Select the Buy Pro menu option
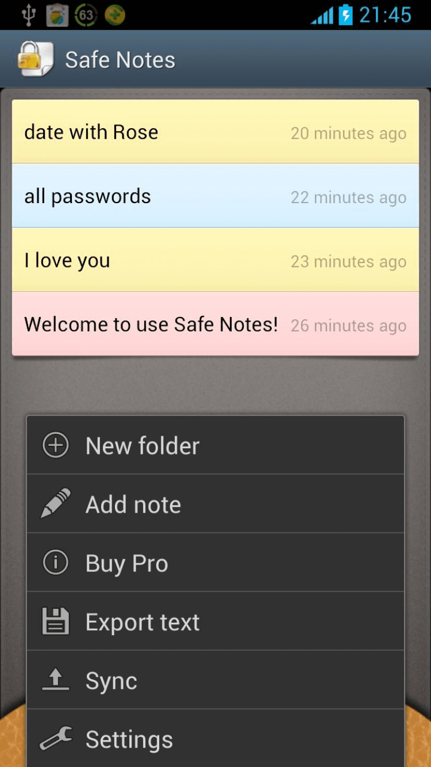Screen dimensions: 431x767 215,563
